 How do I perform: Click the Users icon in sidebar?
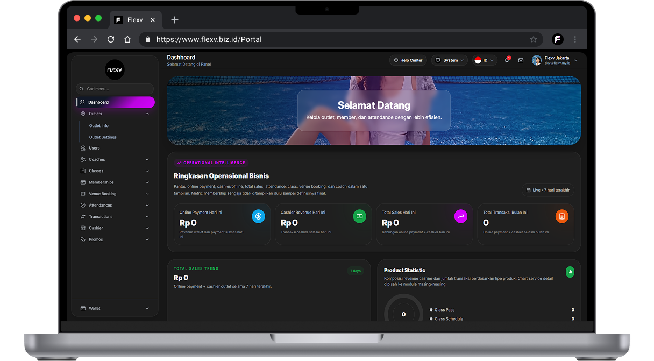pos(83,148)
